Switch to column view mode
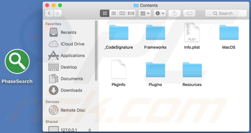The image size is (251, 133). pyautogui.click(x=122, y=13)
